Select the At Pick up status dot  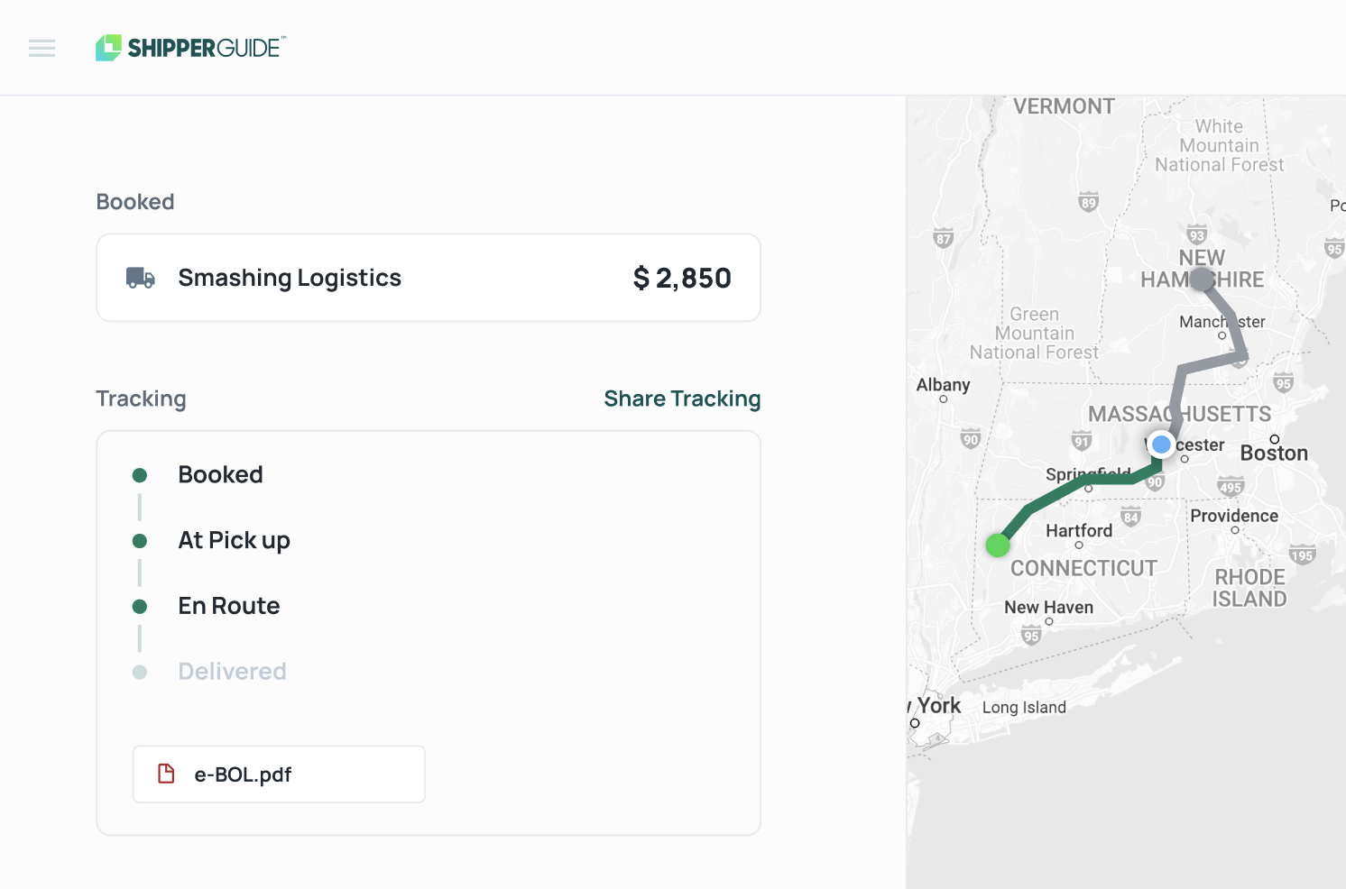click(140, 541)
